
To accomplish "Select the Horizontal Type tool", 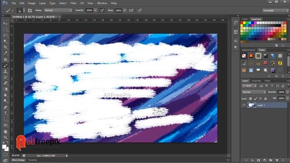I will [5, 113].
